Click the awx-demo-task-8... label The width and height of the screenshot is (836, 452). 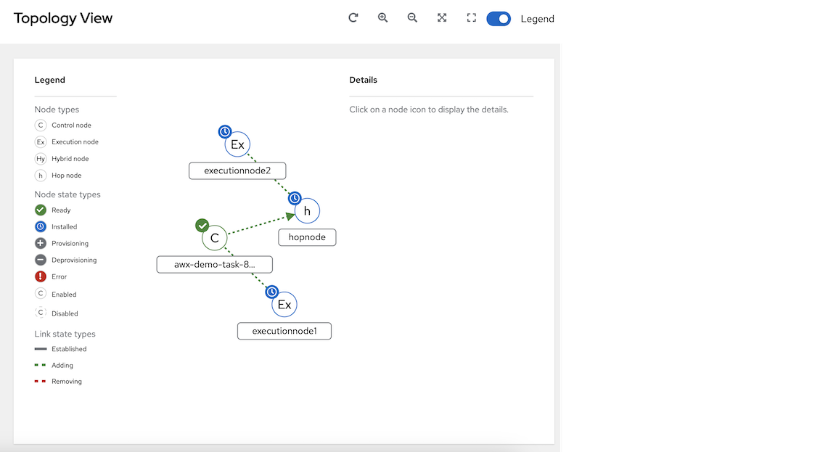coord(215,264)
